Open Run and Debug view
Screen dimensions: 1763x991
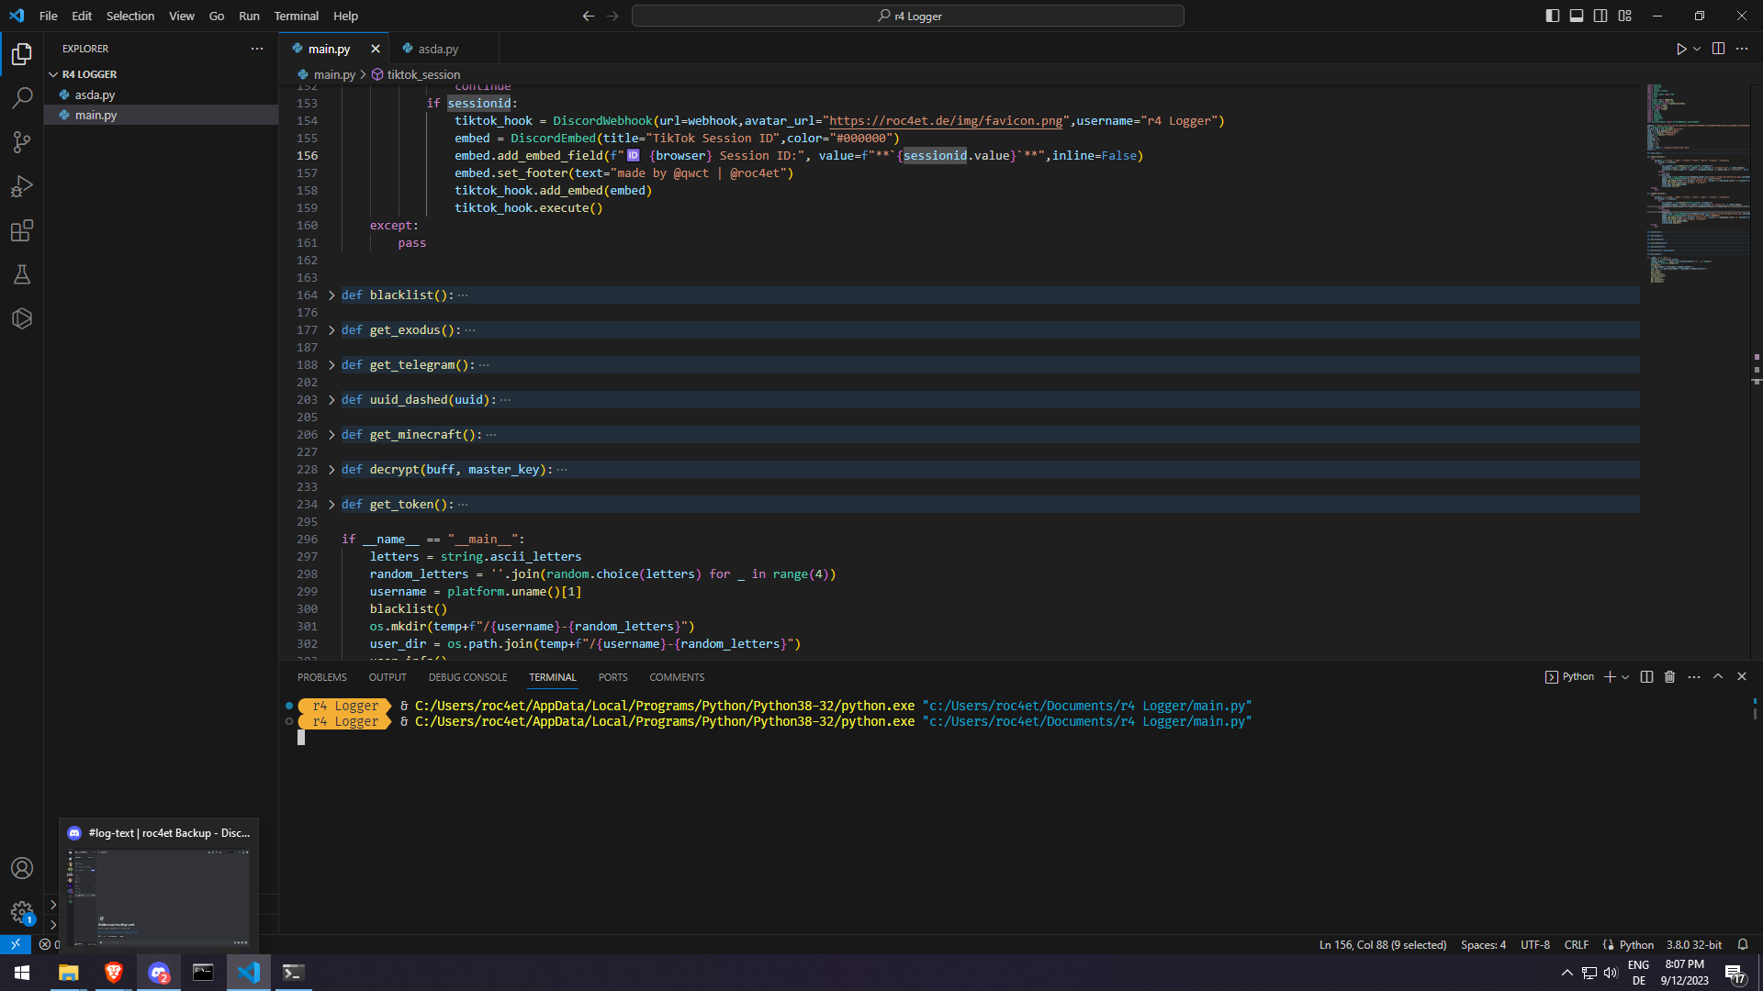tap(22, 186)
